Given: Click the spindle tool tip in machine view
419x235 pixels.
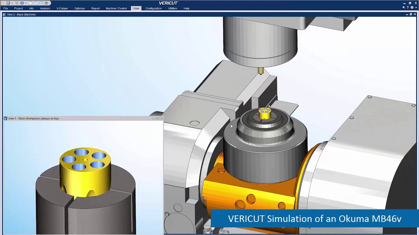Looking at the screenshot, I should (261, 71).
